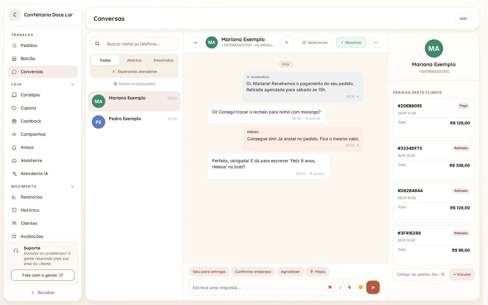The width and height of the screenshot is (488, 305).
Task: Collapse the MOVIMENTO section
Action: coord(73,187)
